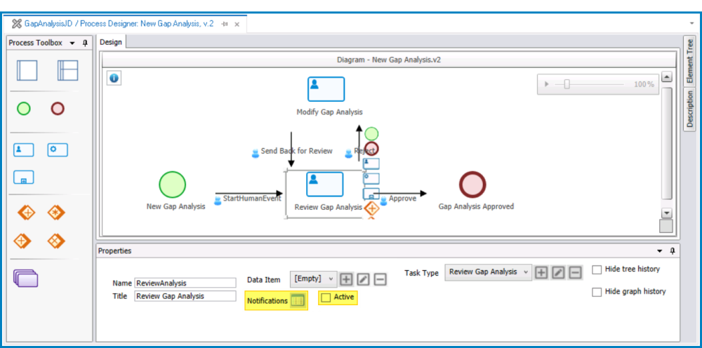Viewport: 702px width, 348px height.
Task: Remove the Data Item
Action: point(380,279)
